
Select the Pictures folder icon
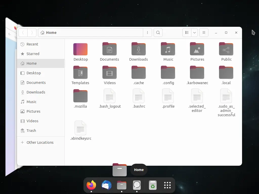(197, 49)
